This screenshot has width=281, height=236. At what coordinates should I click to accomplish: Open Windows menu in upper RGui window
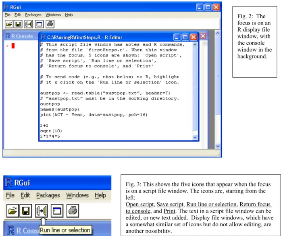tap(53, 14)
